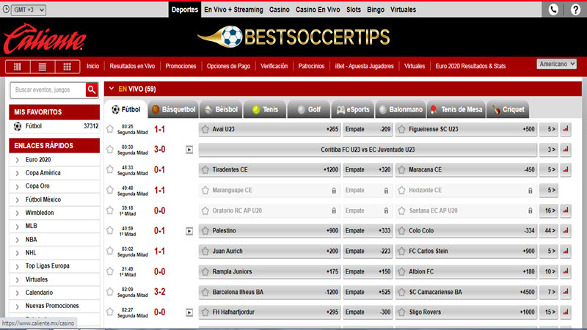The image size is (587, 330).
Task: Click the phone contact icon
Action: pos(553,10)
